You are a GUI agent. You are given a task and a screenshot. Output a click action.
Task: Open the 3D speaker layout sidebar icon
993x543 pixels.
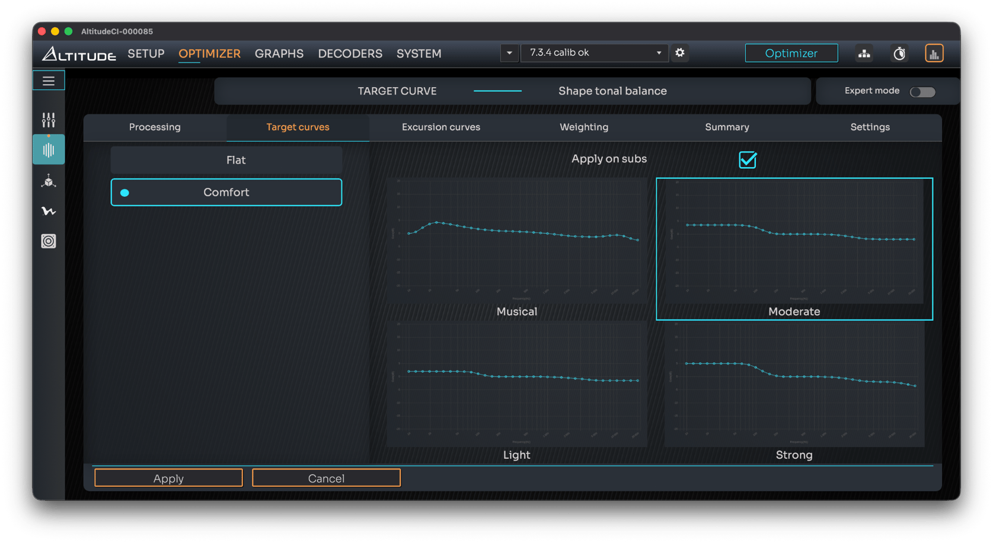point(49,181)
